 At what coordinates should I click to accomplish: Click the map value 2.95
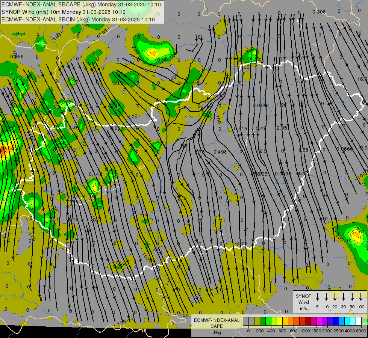[x=282, y=128]
